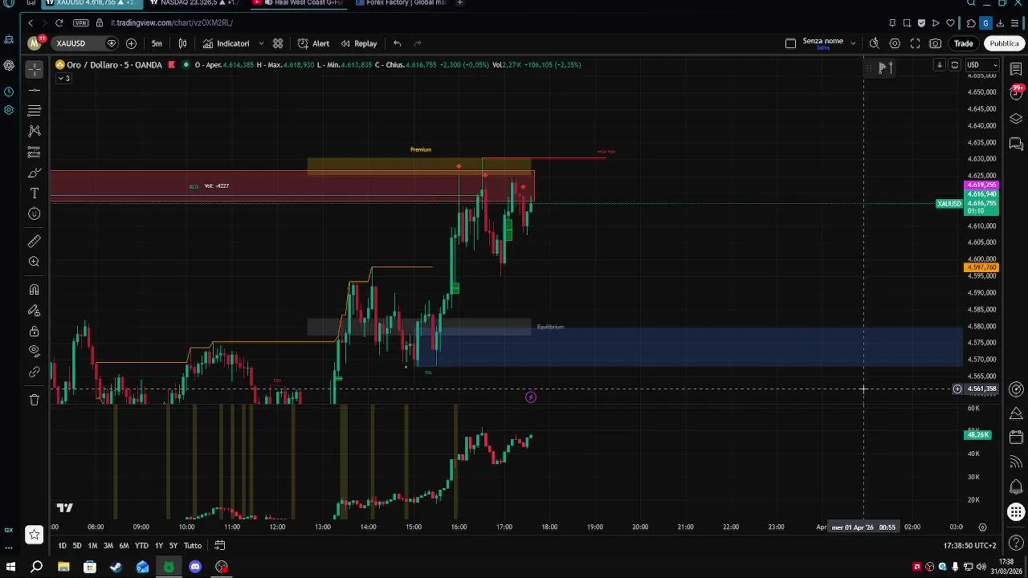Select the brush drawing tool
This screenshot has height=578, width=1028.
tap(34, 173)
